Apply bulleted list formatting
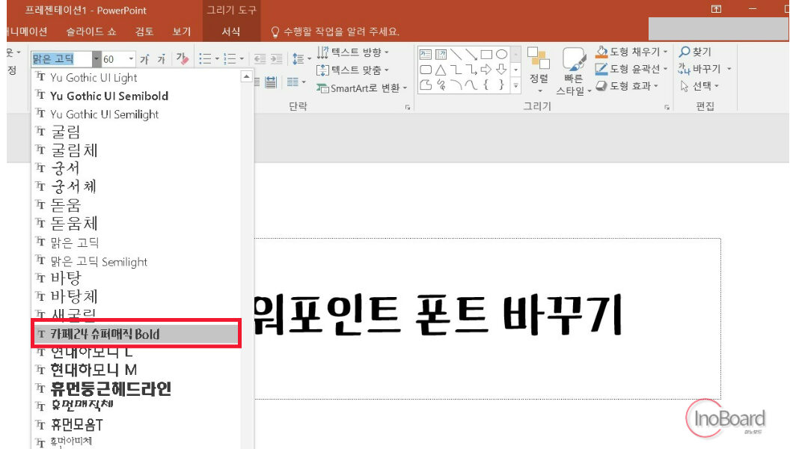The image size is (793, 449). (x=205, y=59)
